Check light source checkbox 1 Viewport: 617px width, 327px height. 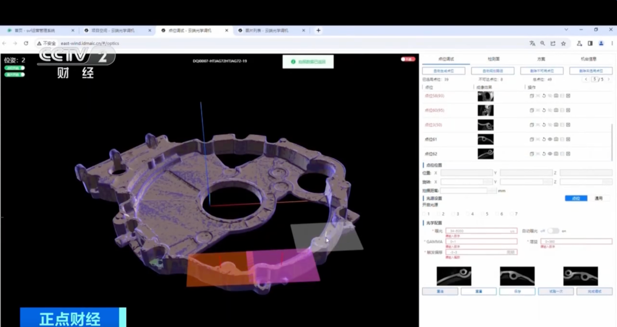423,213
